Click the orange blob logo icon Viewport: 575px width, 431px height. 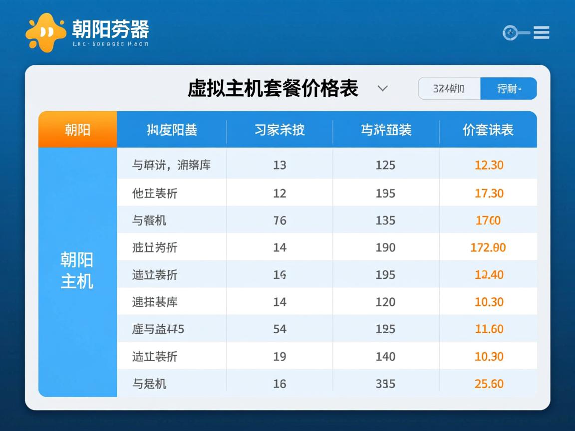45,32
